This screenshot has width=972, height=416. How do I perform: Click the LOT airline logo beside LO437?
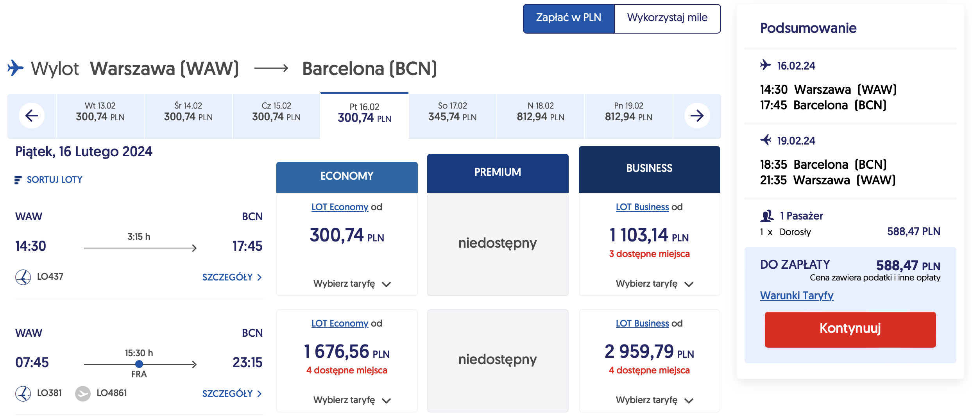23,277
